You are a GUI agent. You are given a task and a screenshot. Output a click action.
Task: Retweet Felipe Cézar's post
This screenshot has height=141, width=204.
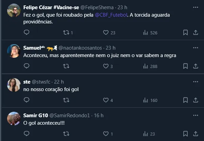pyautogui.click(x=66, y=33)
